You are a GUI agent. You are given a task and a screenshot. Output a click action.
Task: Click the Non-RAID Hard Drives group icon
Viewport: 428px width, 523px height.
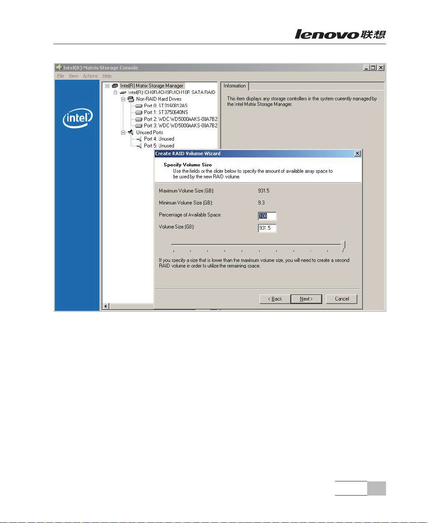coord(131,99)
